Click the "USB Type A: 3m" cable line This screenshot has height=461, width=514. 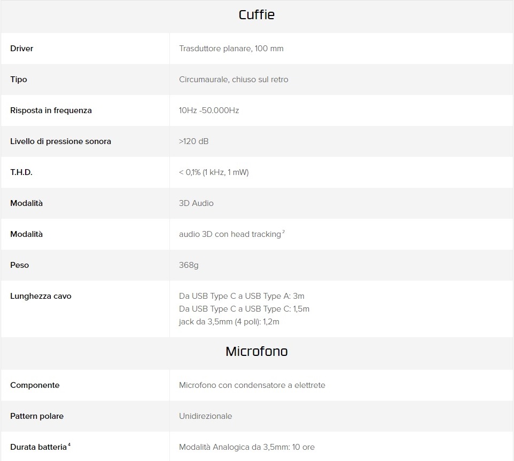click(x=242, y=296)
